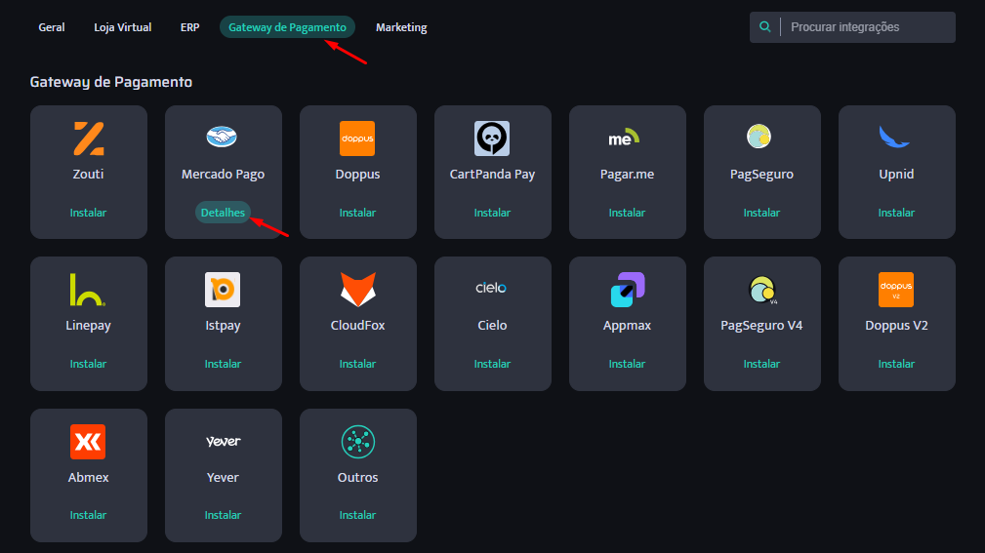Install the Doppus V2 integration
This screenshot has width=985, height=553.
(x=896, y=364)
